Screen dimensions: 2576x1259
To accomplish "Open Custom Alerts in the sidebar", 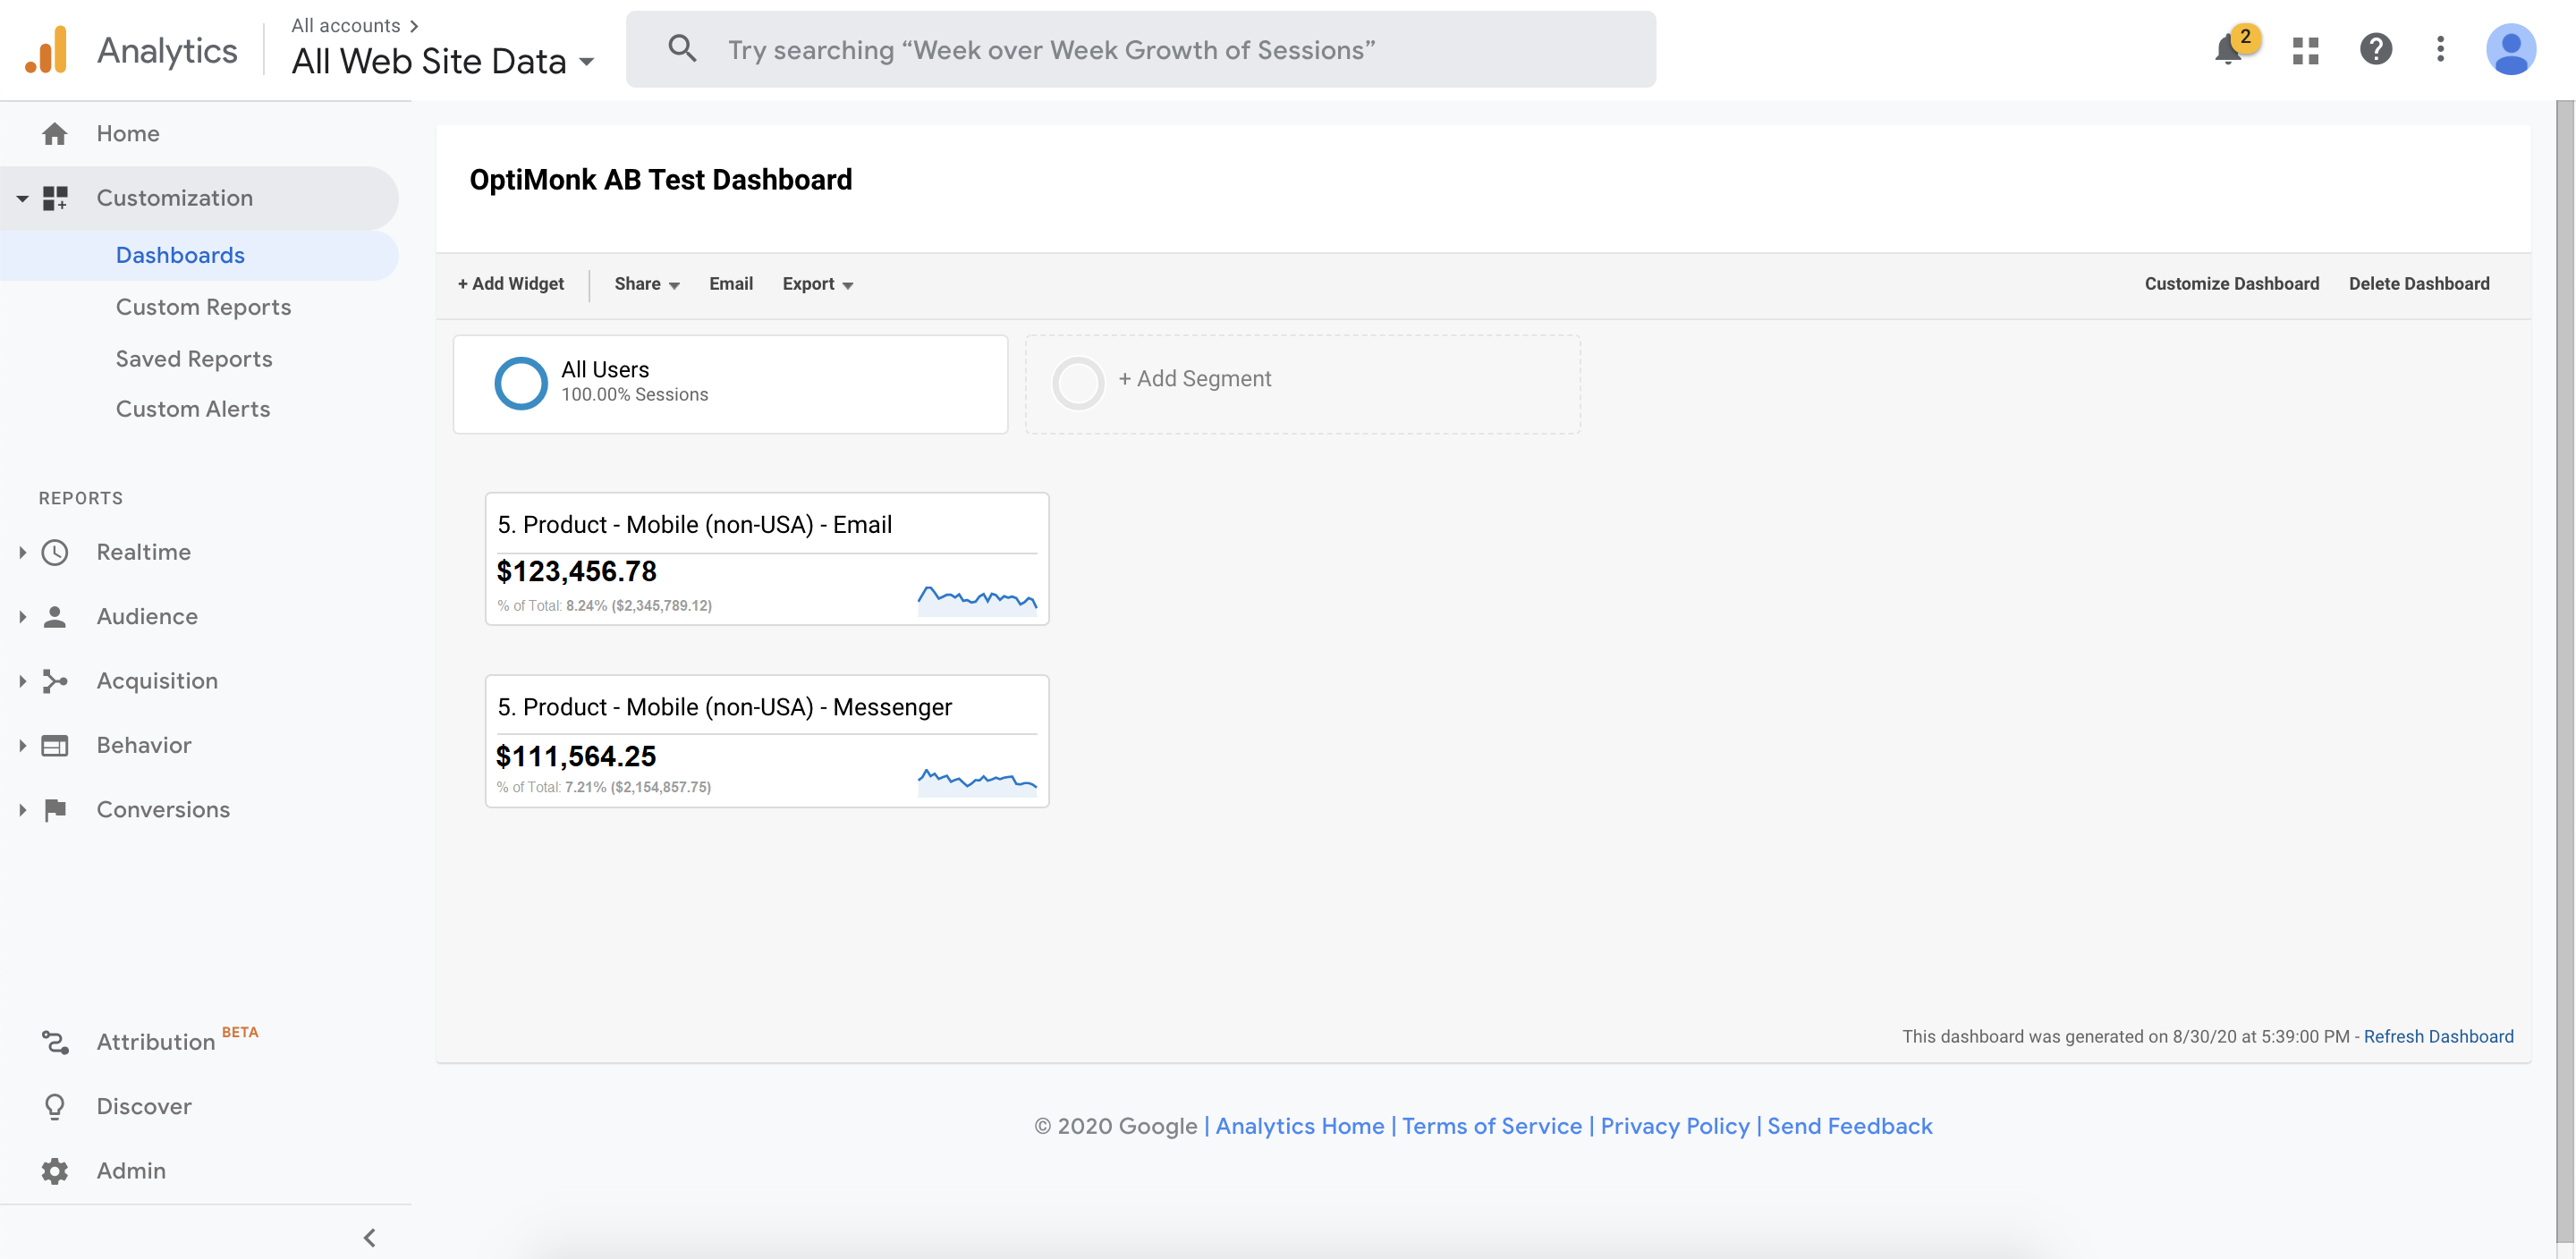I will click(x=193, y=409).
